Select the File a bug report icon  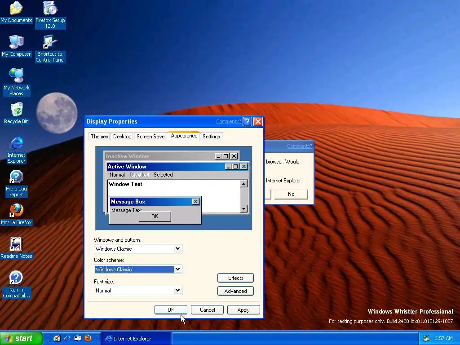[x=16, y=183]
